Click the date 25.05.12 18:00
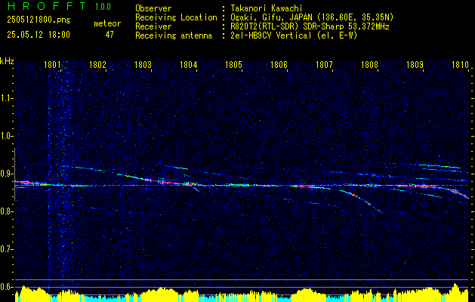 39,35
